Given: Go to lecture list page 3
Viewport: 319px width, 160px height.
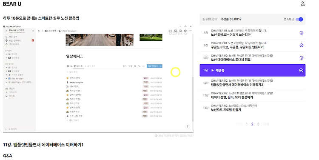Looking at the screenshot, I should [258, 124].
